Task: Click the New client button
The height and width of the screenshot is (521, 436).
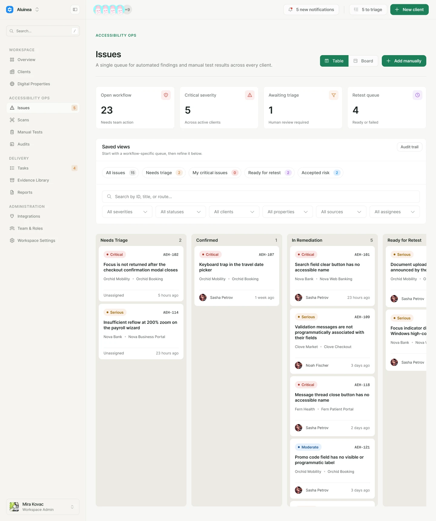Action: click(409, 10)
